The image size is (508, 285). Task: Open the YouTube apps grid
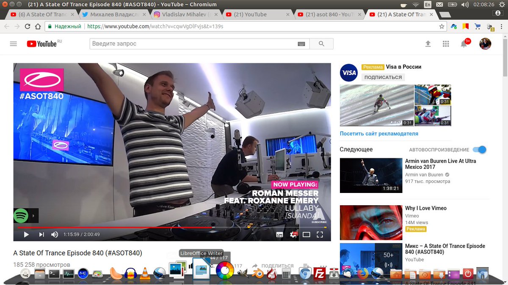click(x=446, y=44)
